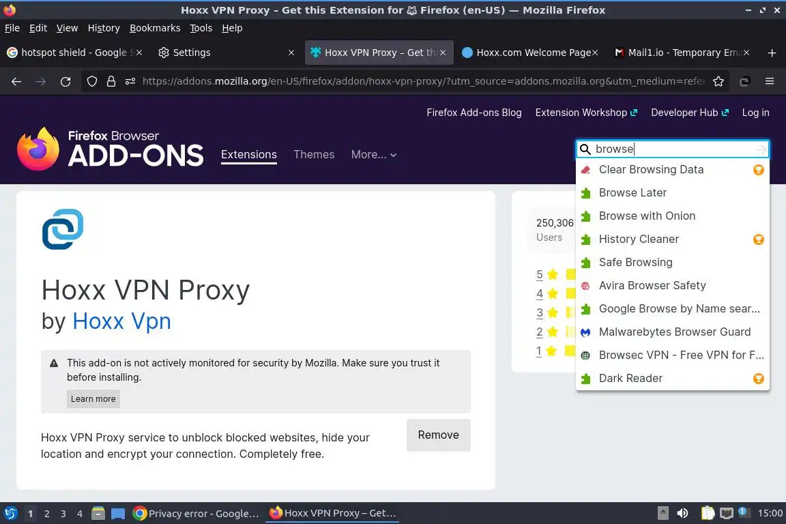The image size is (786, 524).
Task: Show desktop via the blue taskbar icon
Action: [x=118, y=514]
